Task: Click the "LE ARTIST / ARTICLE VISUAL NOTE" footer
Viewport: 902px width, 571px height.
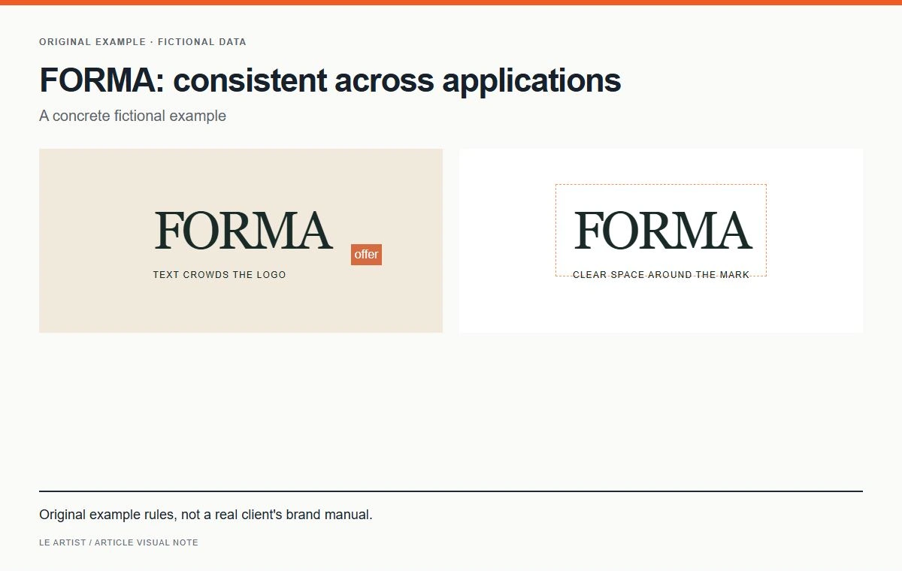Action: pos(119,542)
